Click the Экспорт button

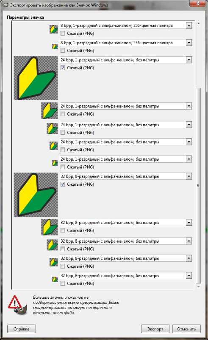point(155,329)
